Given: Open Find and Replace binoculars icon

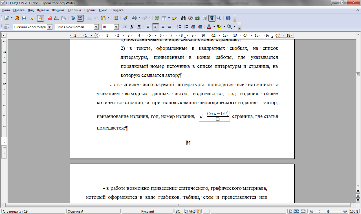Looking at the screenshot, I should pos(184,18).
